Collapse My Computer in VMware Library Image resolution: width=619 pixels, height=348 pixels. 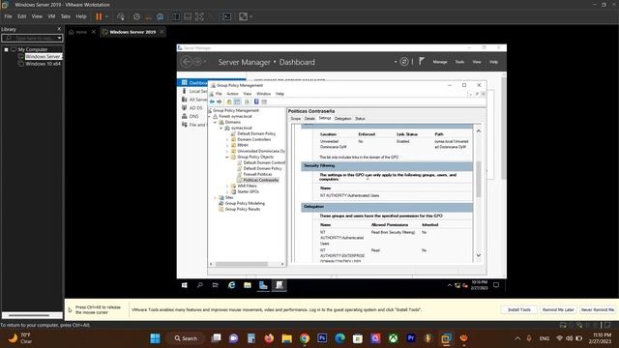click(7, 49)
